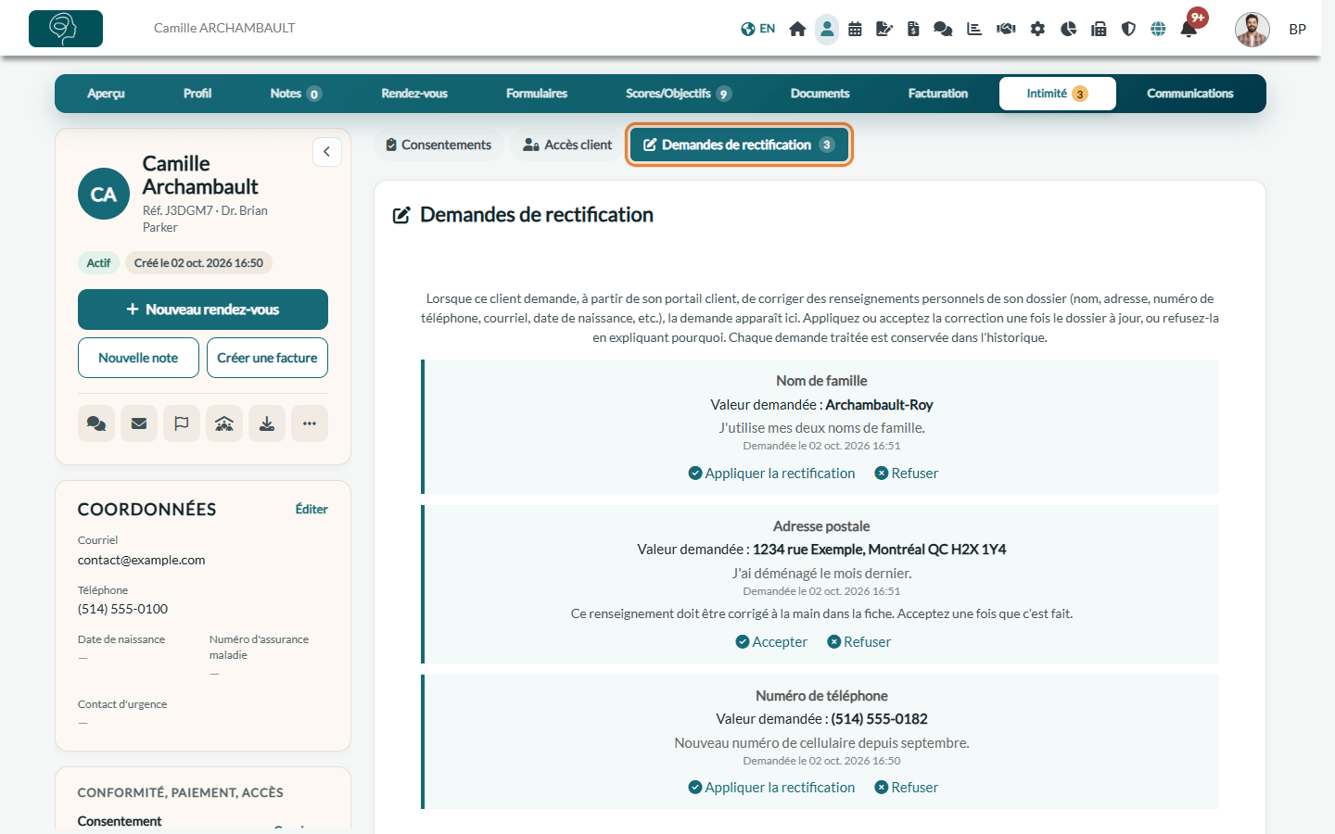The height and width of the screenshot is (834, 1335).
Task: Open the Scores/Objectifs tab
Action: click(679, 94)
